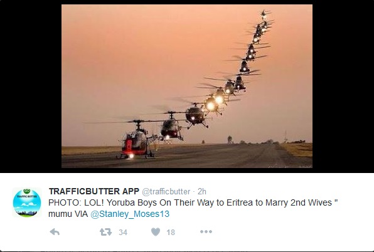The width and height of the screenshot is (374, 252).
Task: Click the second helicopter behind the red one
Action: click(x=171, y=127)
